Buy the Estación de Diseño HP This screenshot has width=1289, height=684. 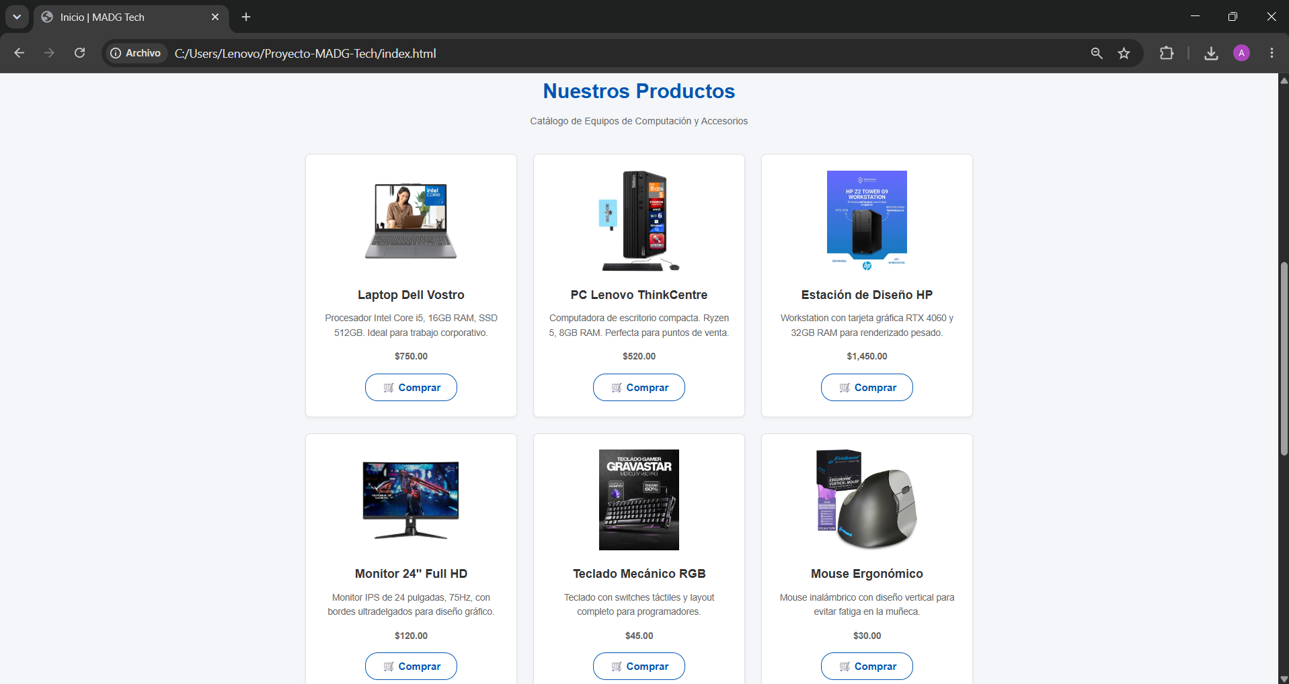(867, 388)
